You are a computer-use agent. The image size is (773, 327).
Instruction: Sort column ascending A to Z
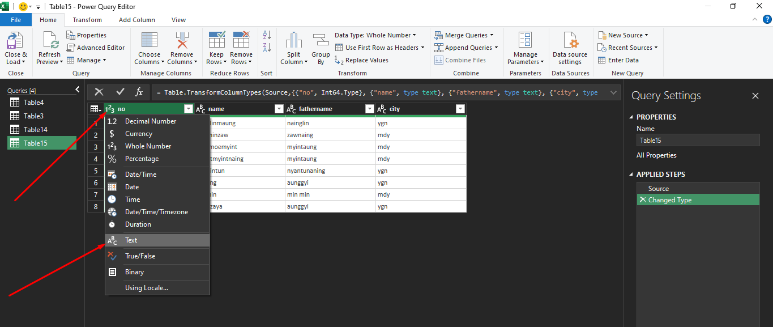click(267, 35)
